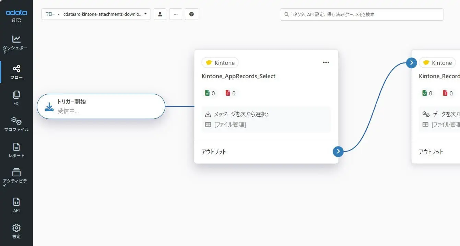
Task: Click the help question mark button
Action: pyautogui.click(x=191, y=14)
